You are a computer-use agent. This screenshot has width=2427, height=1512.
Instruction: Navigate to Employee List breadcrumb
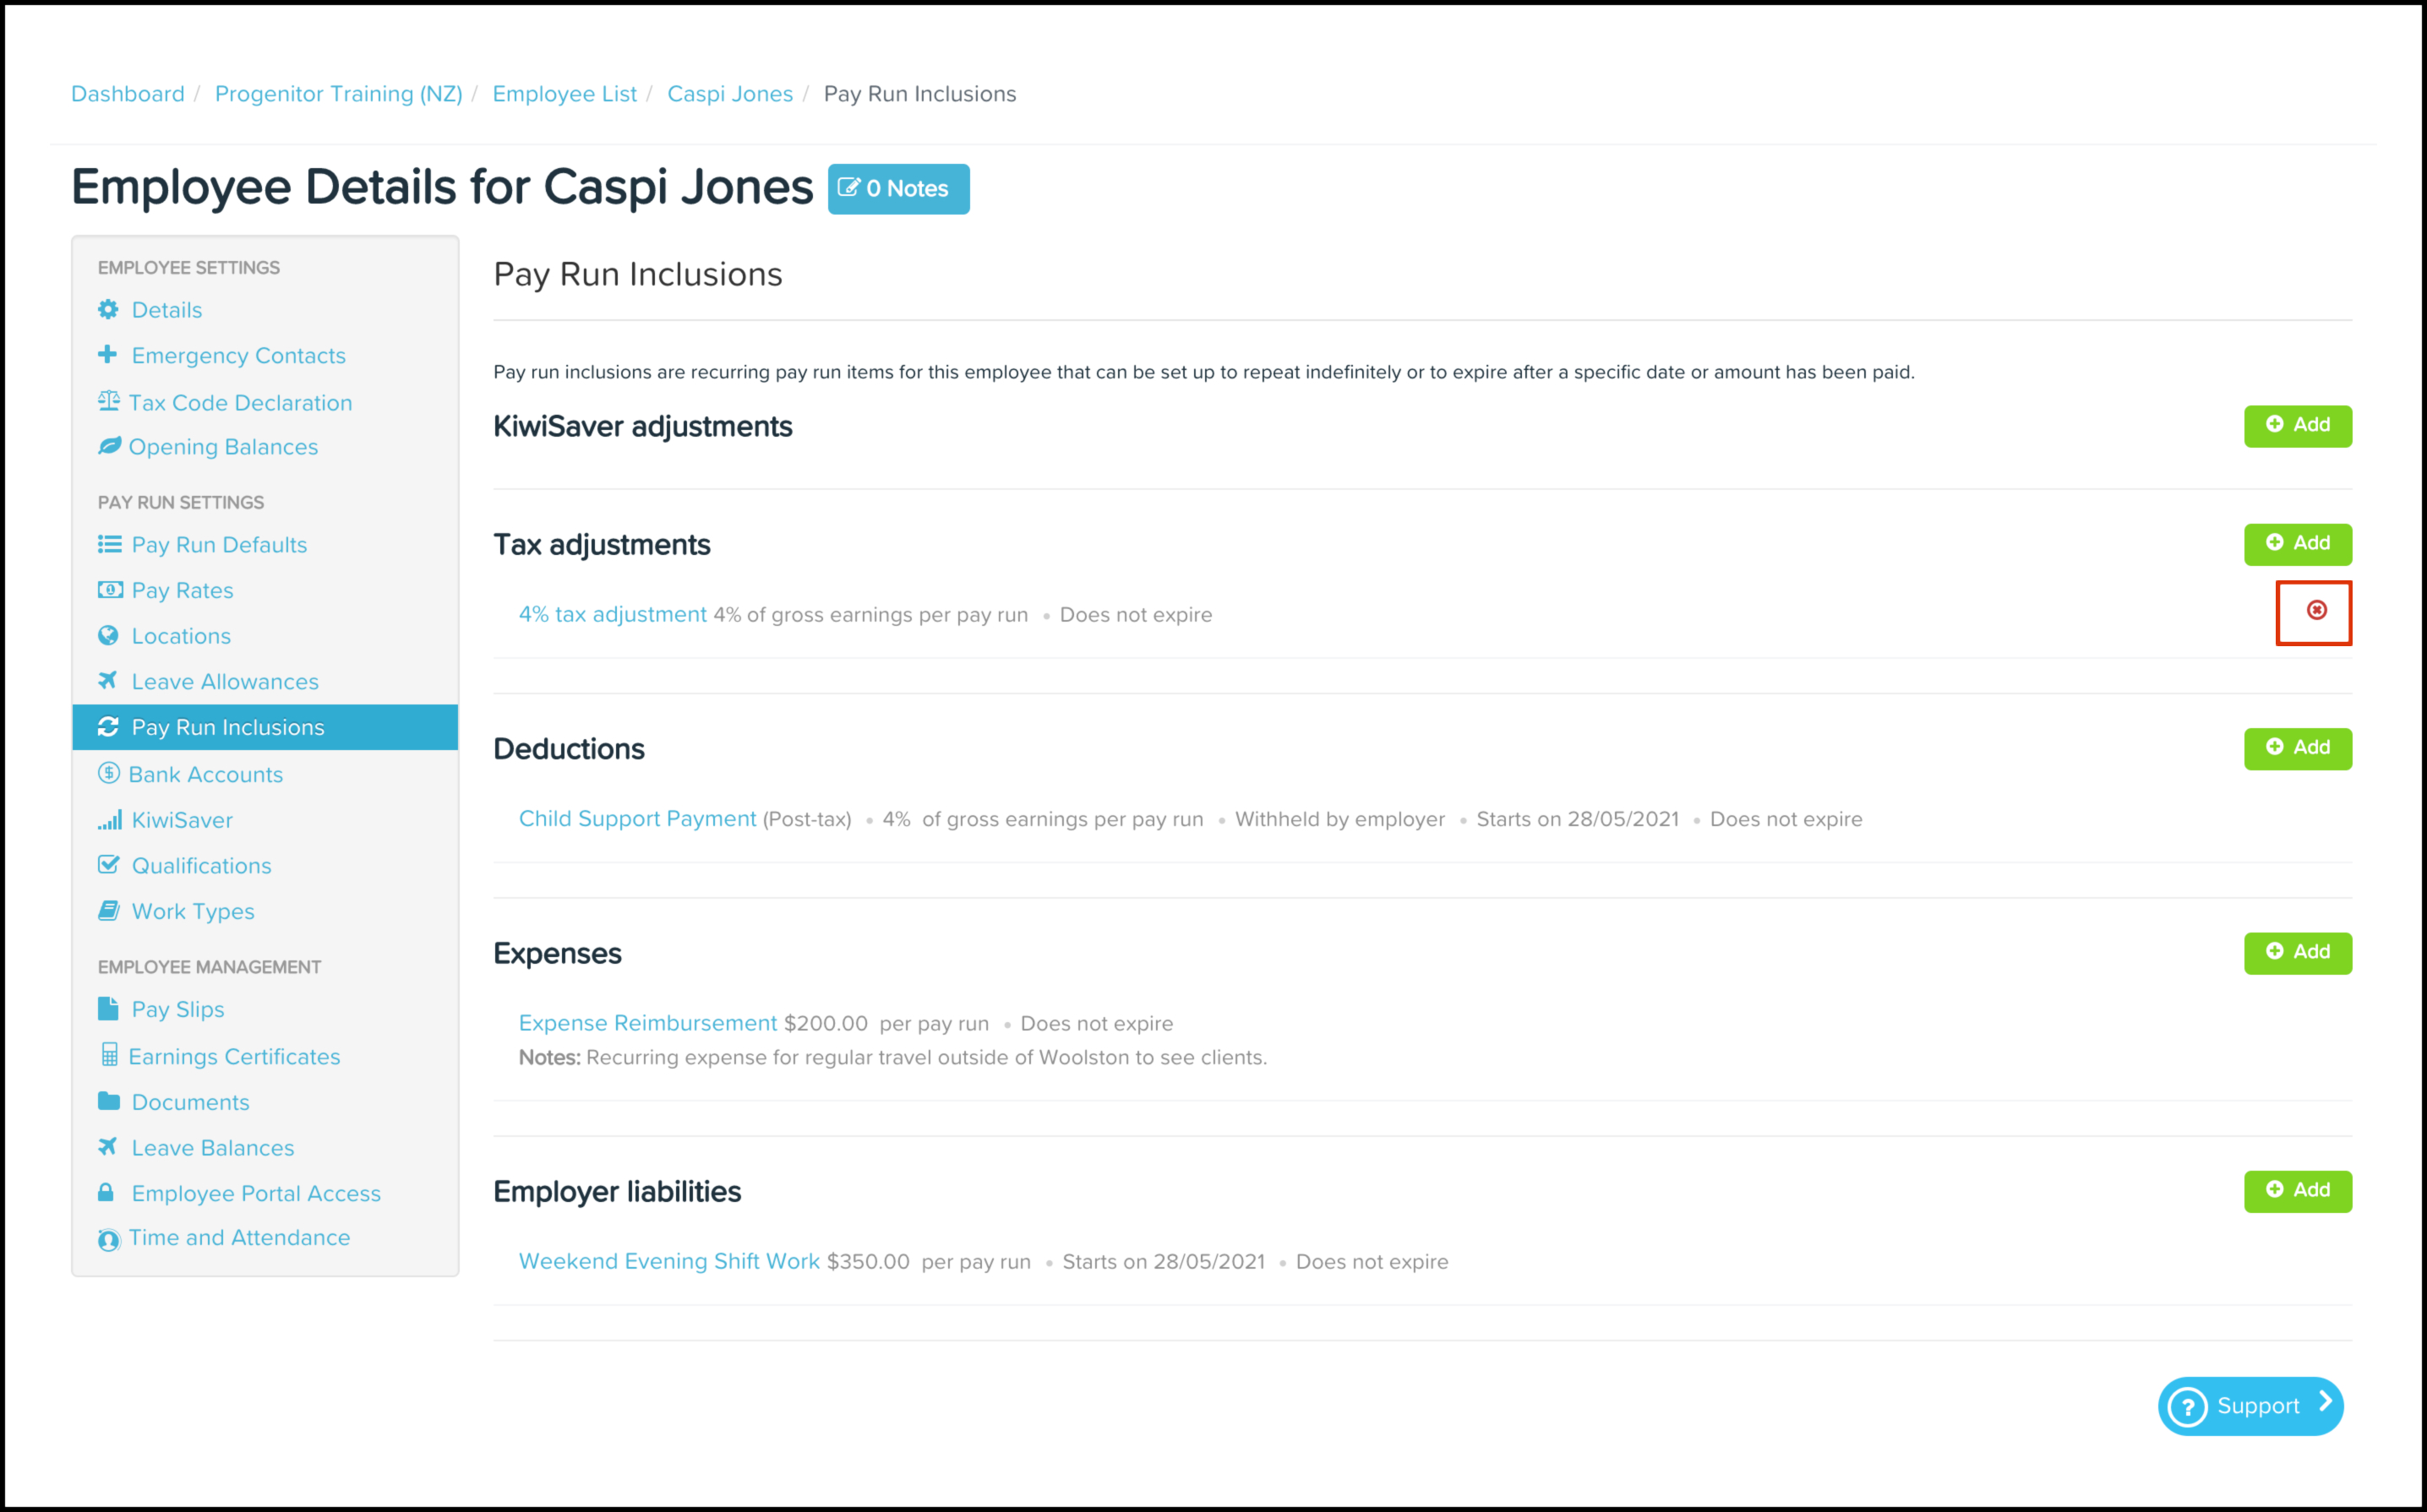564,94
